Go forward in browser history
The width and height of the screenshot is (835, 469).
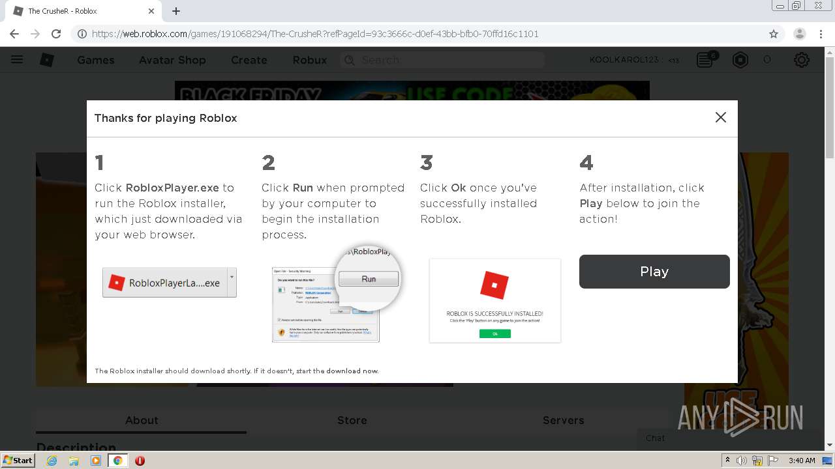tap(35, 34)
